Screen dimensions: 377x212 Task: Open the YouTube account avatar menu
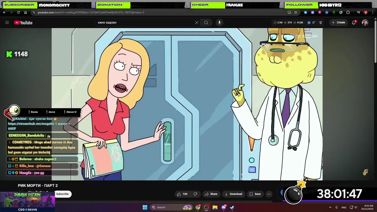[x=365, y=22]
